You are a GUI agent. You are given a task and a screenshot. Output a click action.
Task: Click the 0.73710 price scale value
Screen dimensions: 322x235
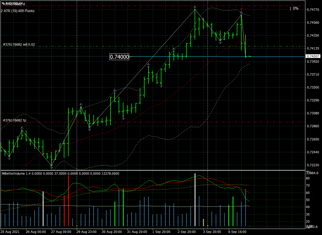pyautogui.click(x=313, y=75)
